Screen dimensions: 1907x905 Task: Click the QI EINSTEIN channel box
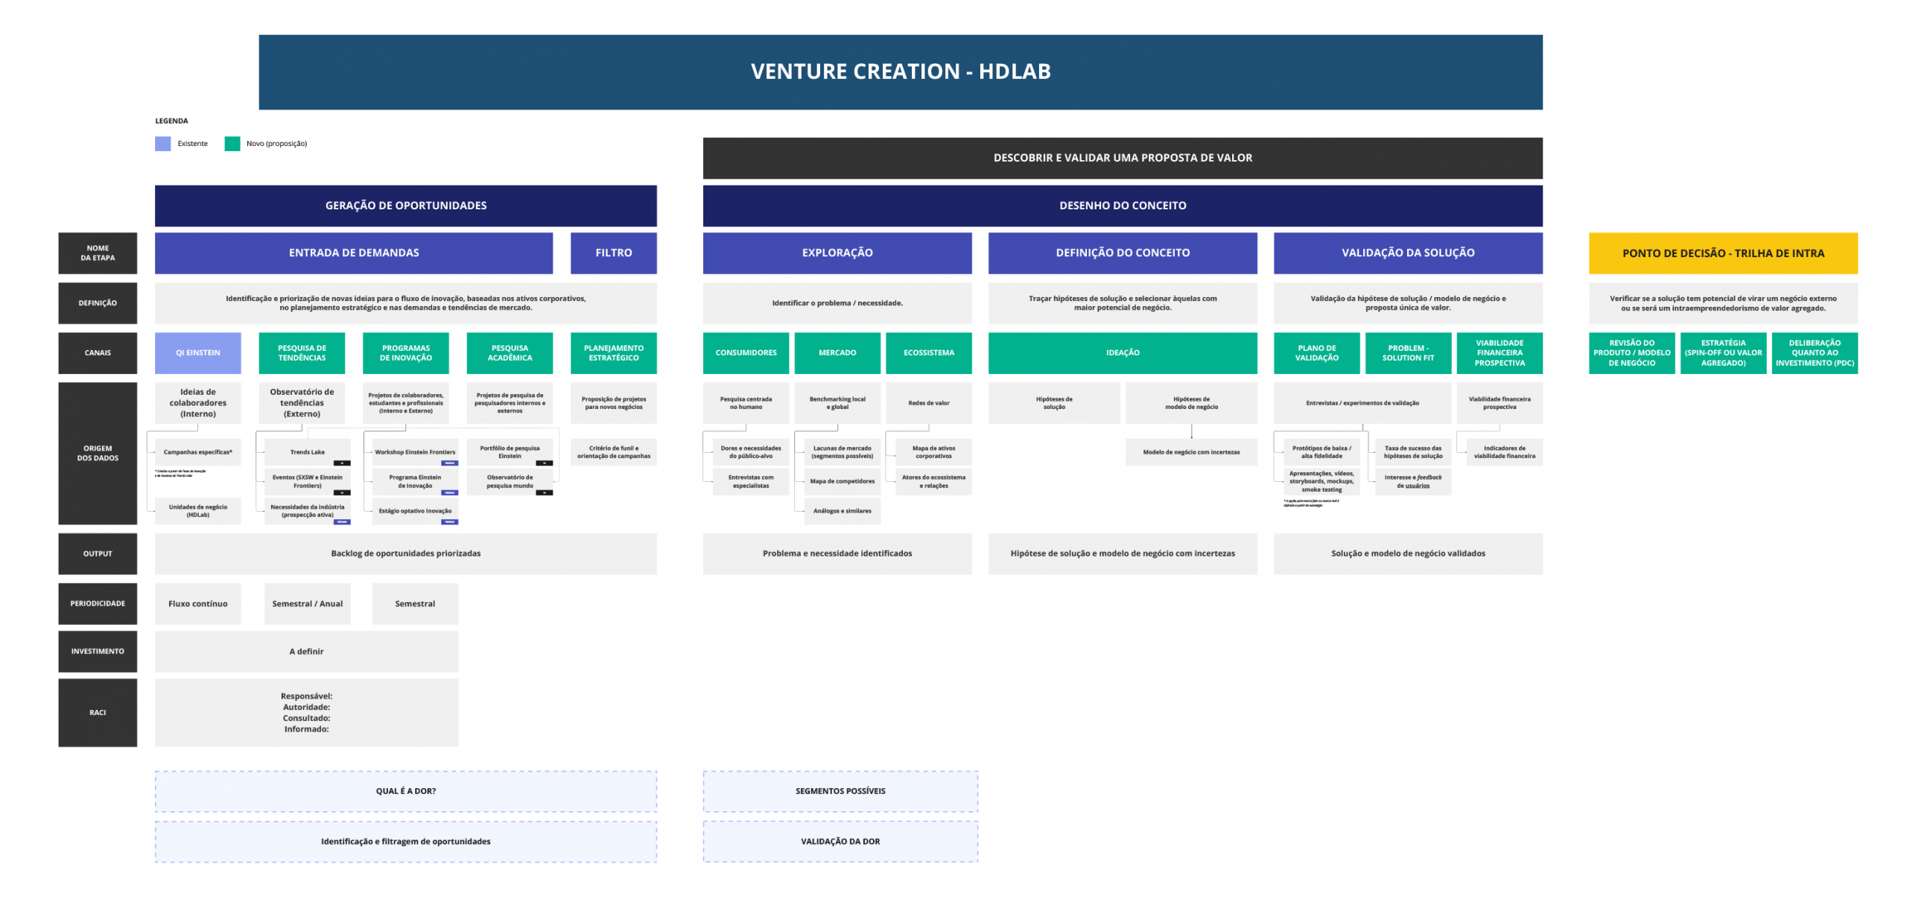point(198,353)
